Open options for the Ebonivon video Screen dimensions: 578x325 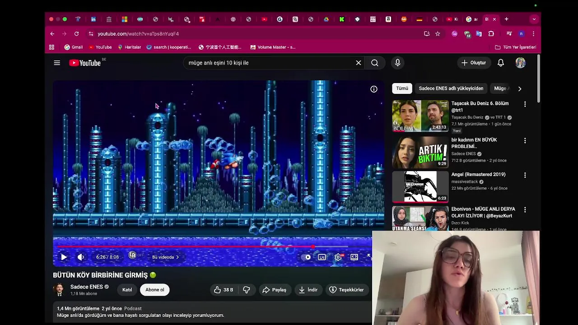click(525, 210)
